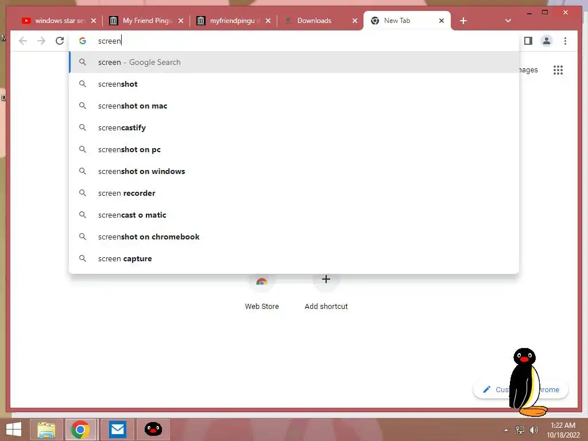Click the Images link at top right
Viewport: 588px width, 441px height.
pos(528,69)
